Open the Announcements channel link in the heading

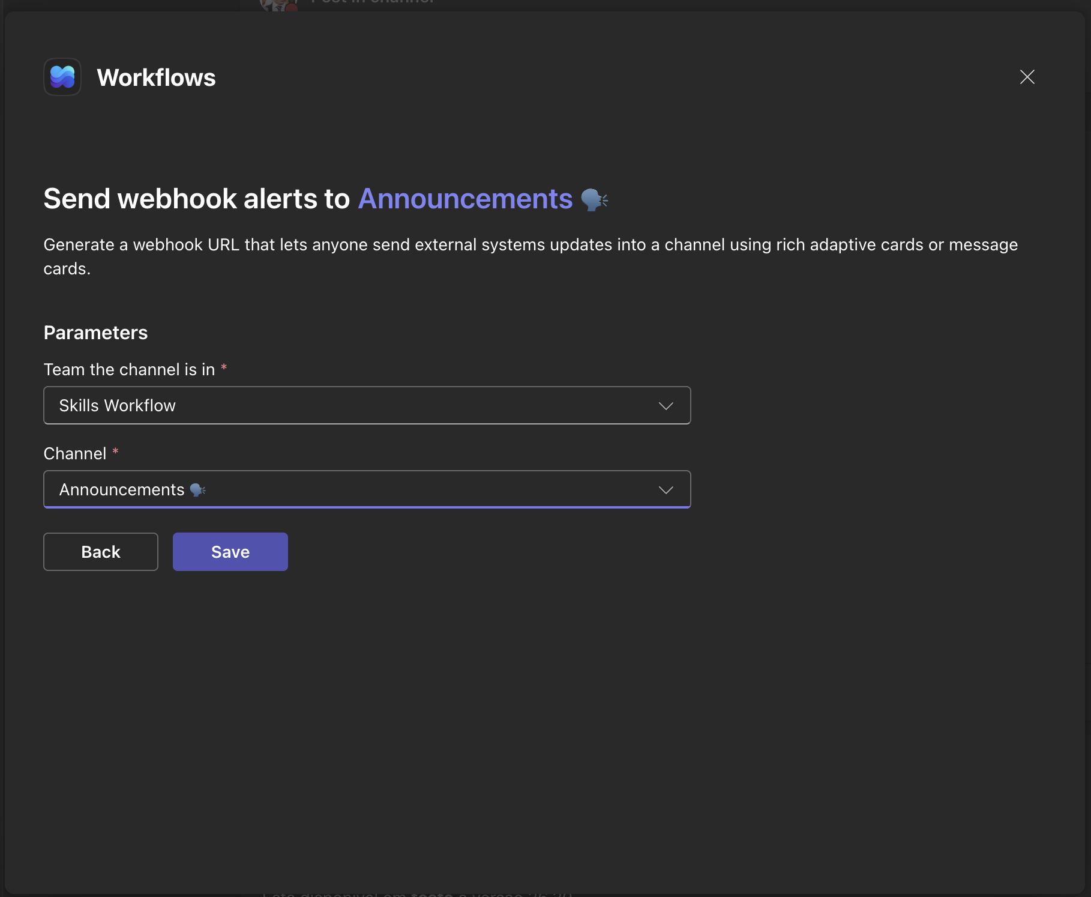click(465, 199)
